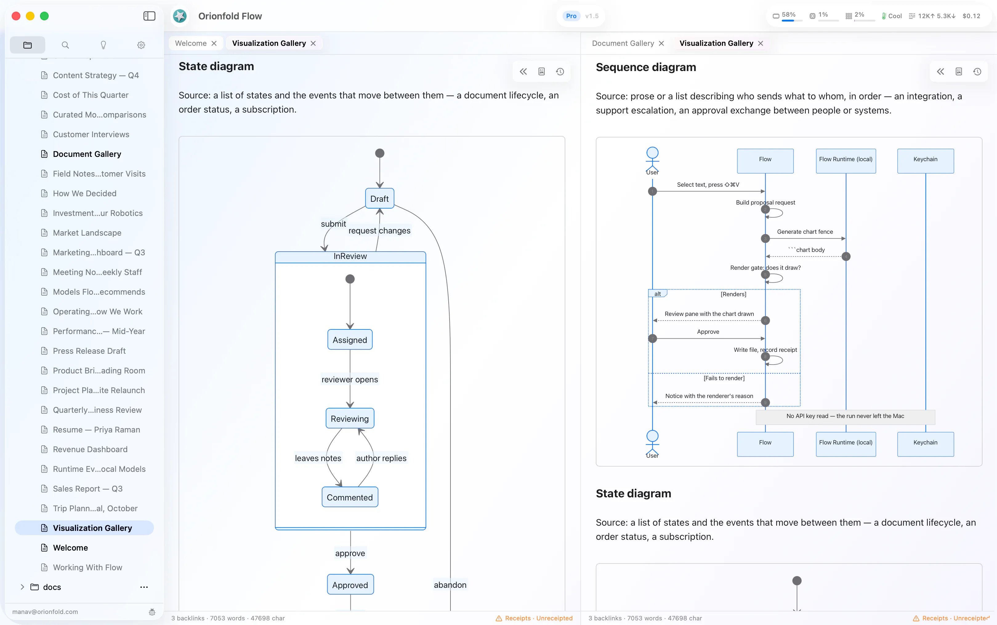Viewport: 997px width, 625px height.
Task: Click left pane Receipts · Unreceipted warning
Action: [534, 618]
